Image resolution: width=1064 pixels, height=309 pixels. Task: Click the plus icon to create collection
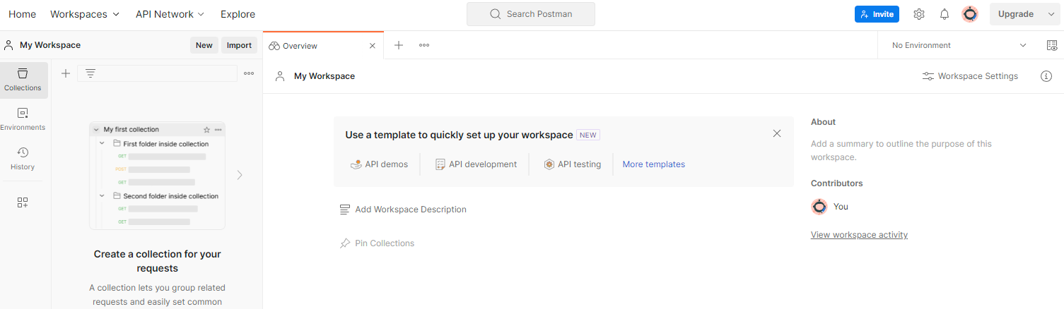click(x=66, y=73)
